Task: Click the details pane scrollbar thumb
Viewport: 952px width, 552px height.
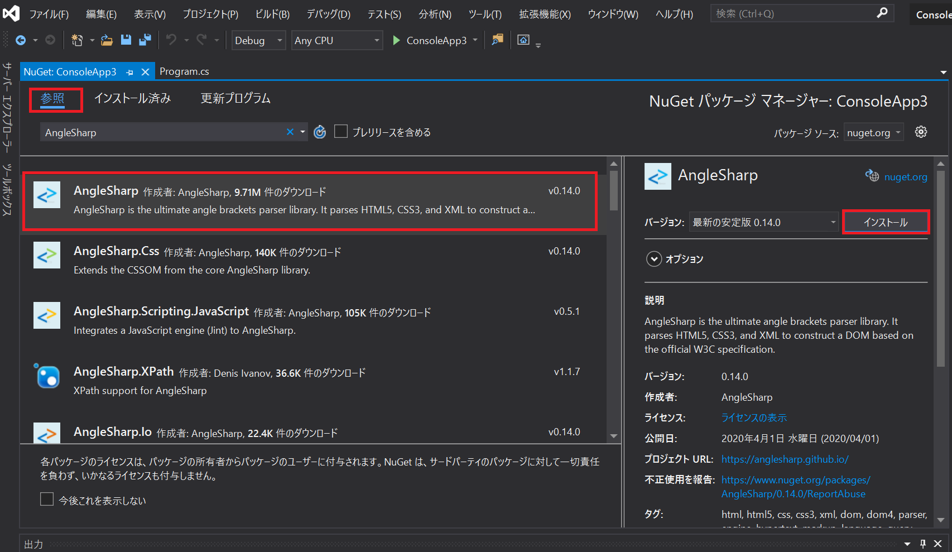Action: coord(941,268)
